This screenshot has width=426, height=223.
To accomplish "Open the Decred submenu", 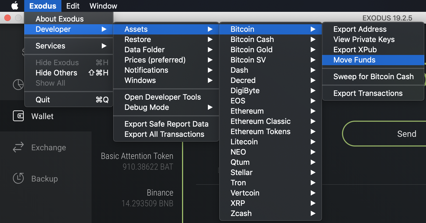I will [x=271, y=80].
